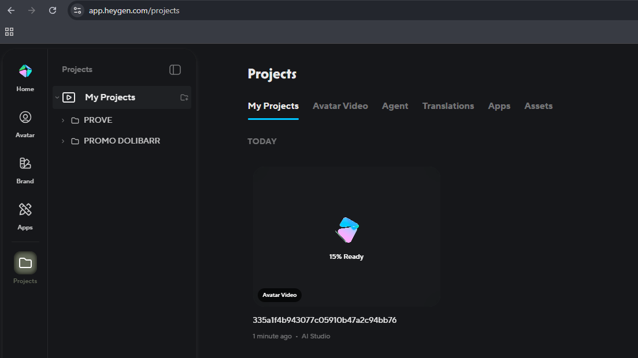Switch to the Translations tab

[x=448, y=106]
